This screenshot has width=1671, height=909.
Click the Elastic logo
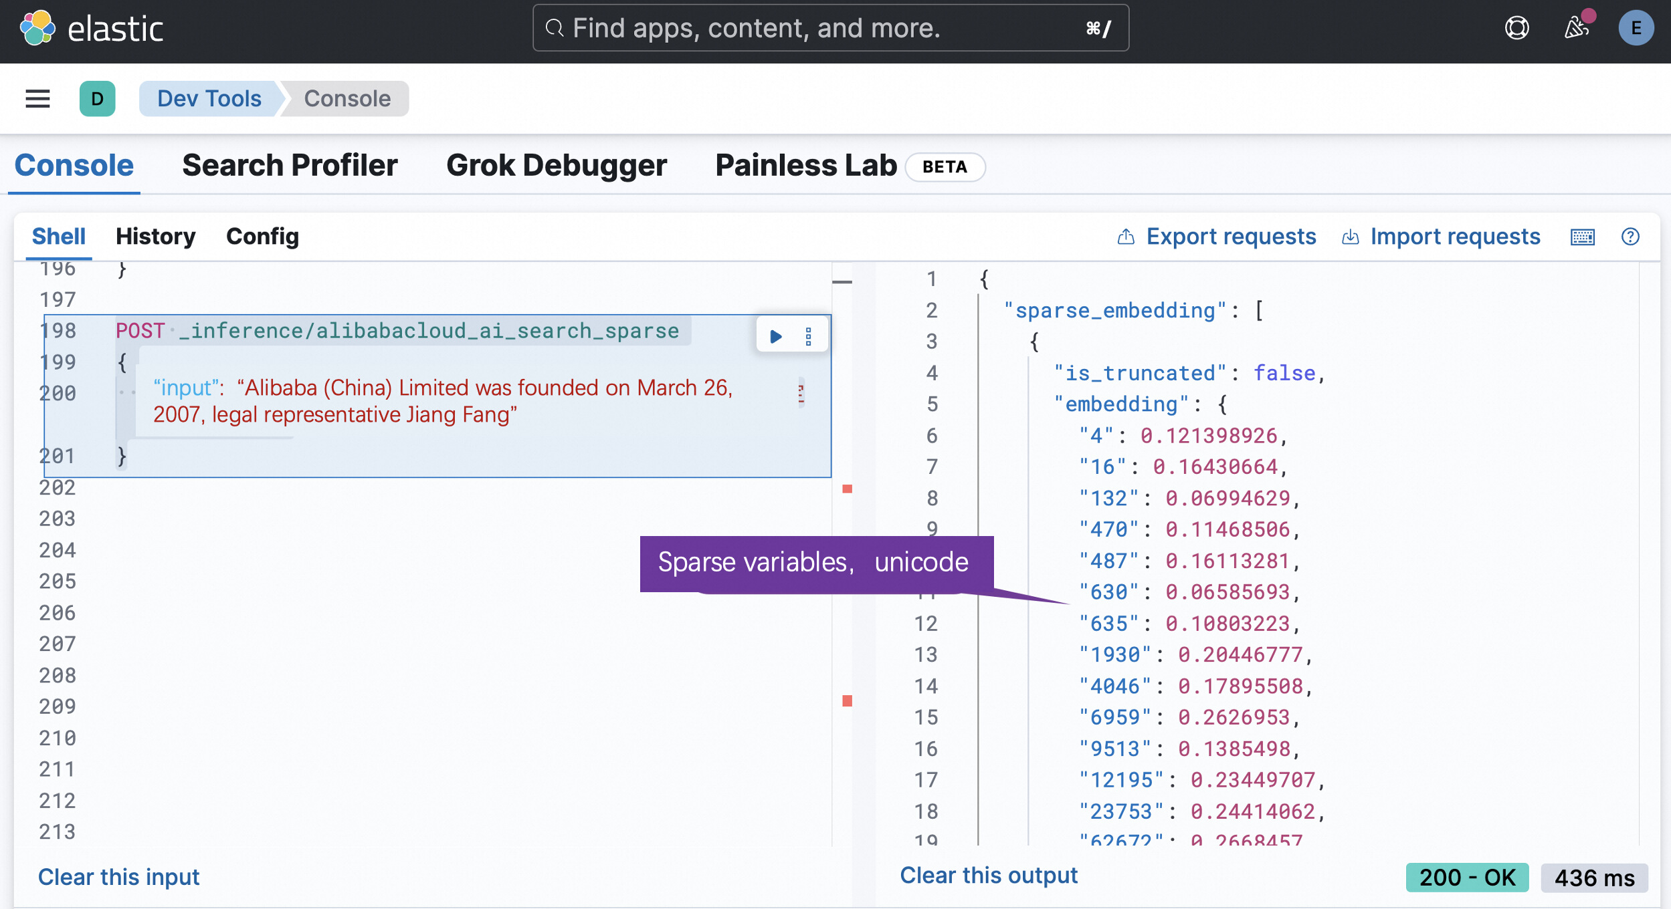(x=92, y=28)
